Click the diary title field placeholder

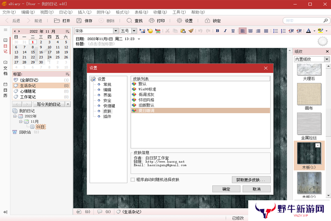click(101, 44)
